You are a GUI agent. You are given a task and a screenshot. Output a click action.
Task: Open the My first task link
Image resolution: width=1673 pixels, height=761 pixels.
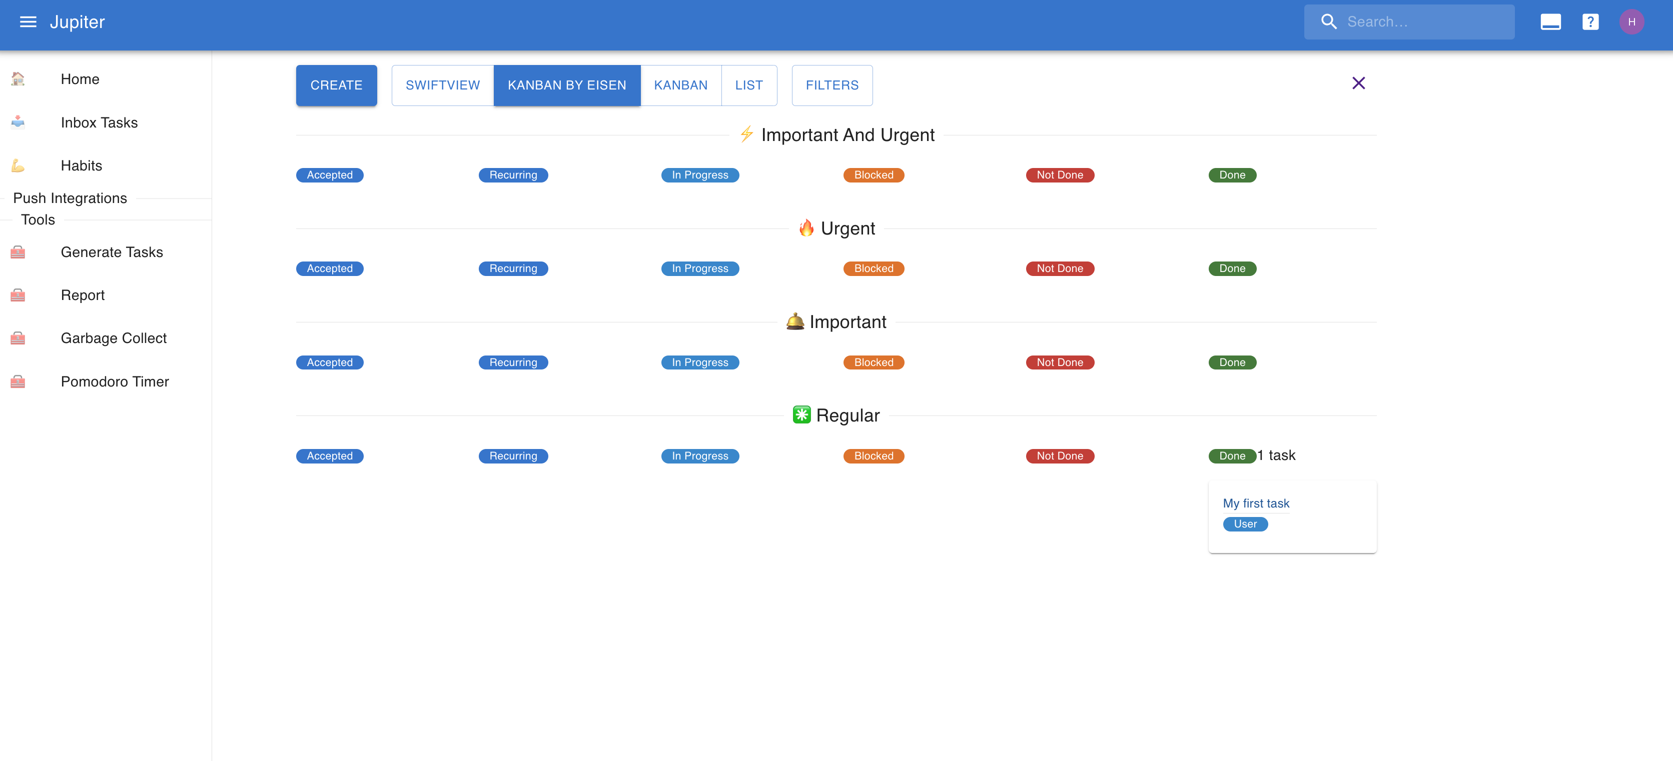click(1255, 503)
